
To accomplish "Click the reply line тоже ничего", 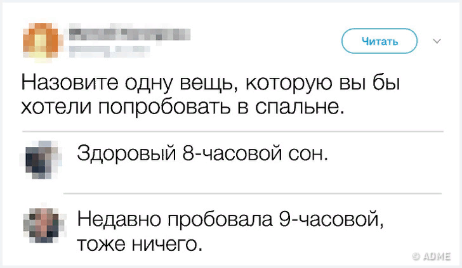I will [140, 243].
